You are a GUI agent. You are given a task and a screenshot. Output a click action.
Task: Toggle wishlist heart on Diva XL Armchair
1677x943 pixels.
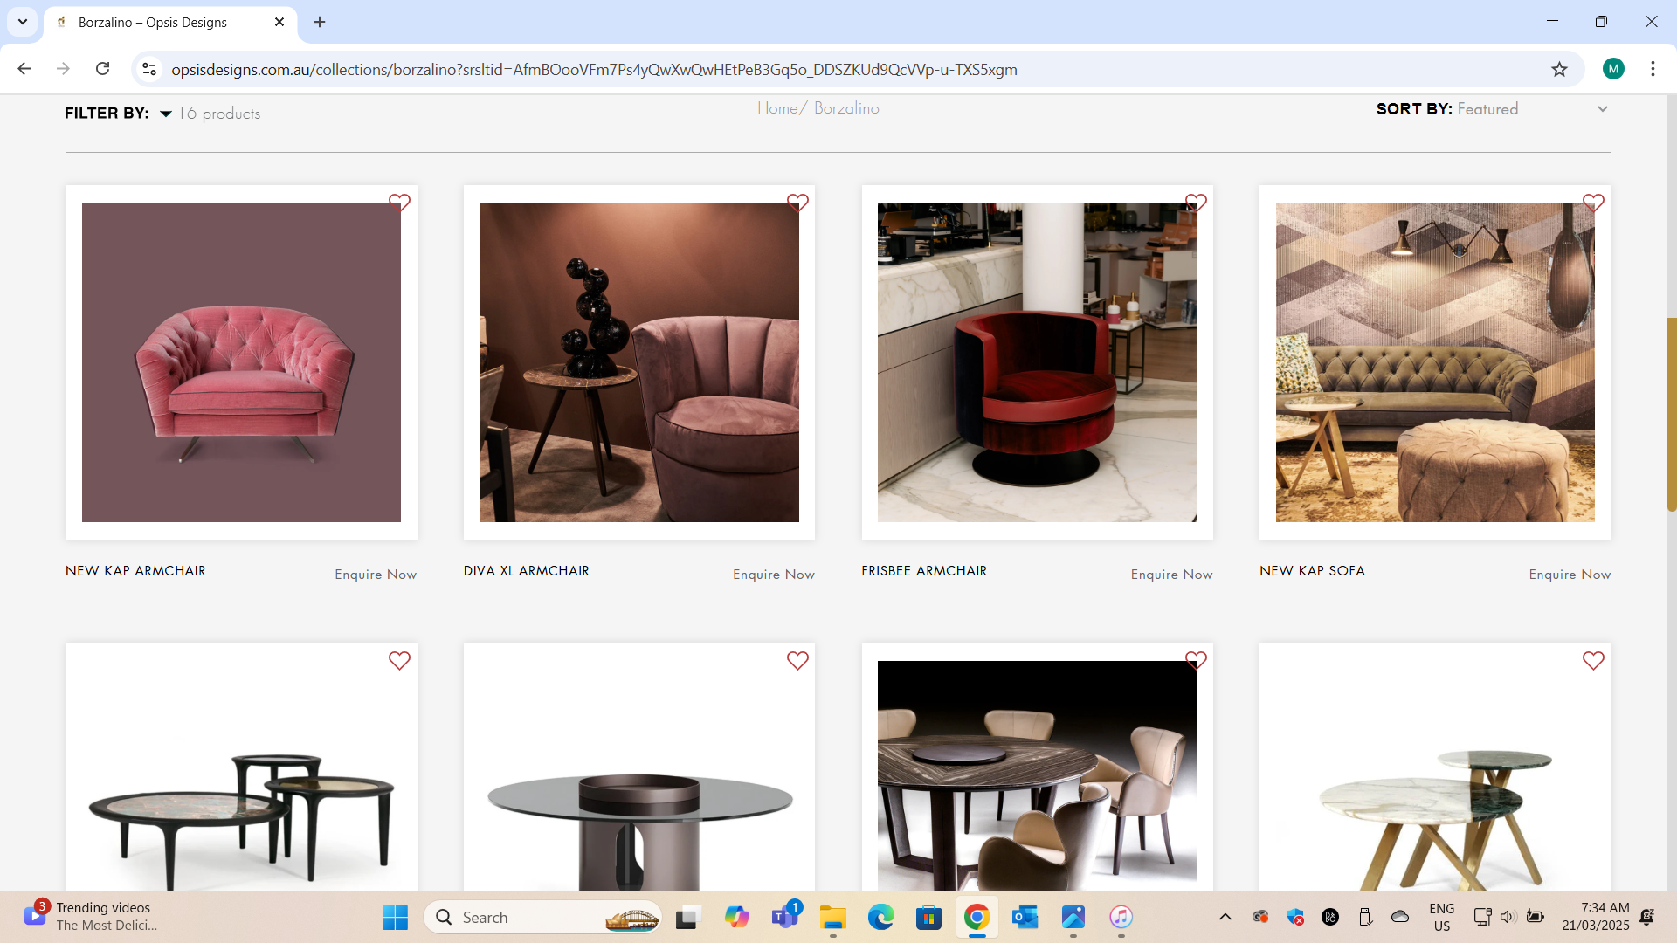pyautogui.click(x=797, y=203)
